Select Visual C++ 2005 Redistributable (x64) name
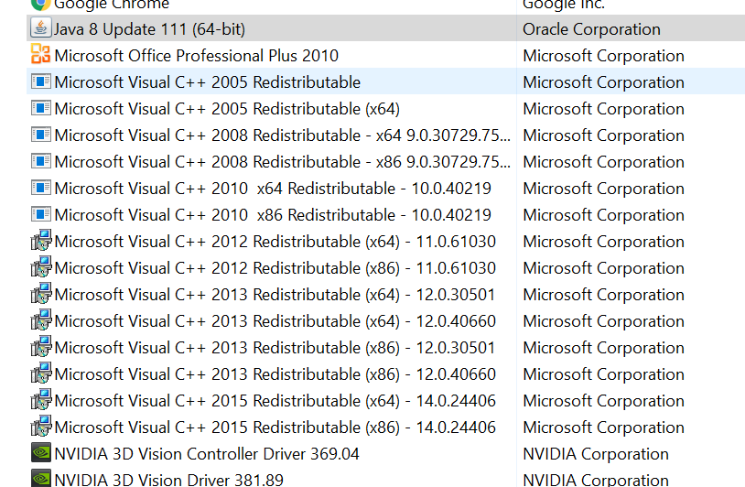This screenshot has height=487, width=745. [227, 109]
